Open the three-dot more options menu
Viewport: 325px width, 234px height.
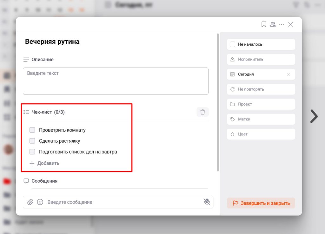coord(282,24)
